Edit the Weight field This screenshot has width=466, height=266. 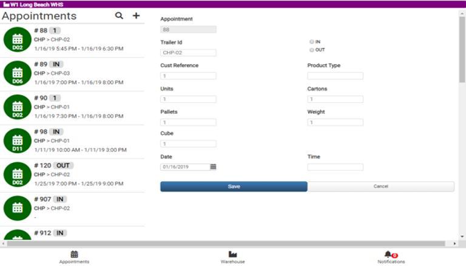335,122
